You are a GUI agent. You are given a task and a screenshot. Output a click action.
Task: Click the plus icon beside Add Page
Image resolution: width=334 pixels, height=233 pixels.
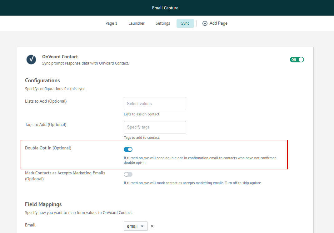tap(205, 23)
